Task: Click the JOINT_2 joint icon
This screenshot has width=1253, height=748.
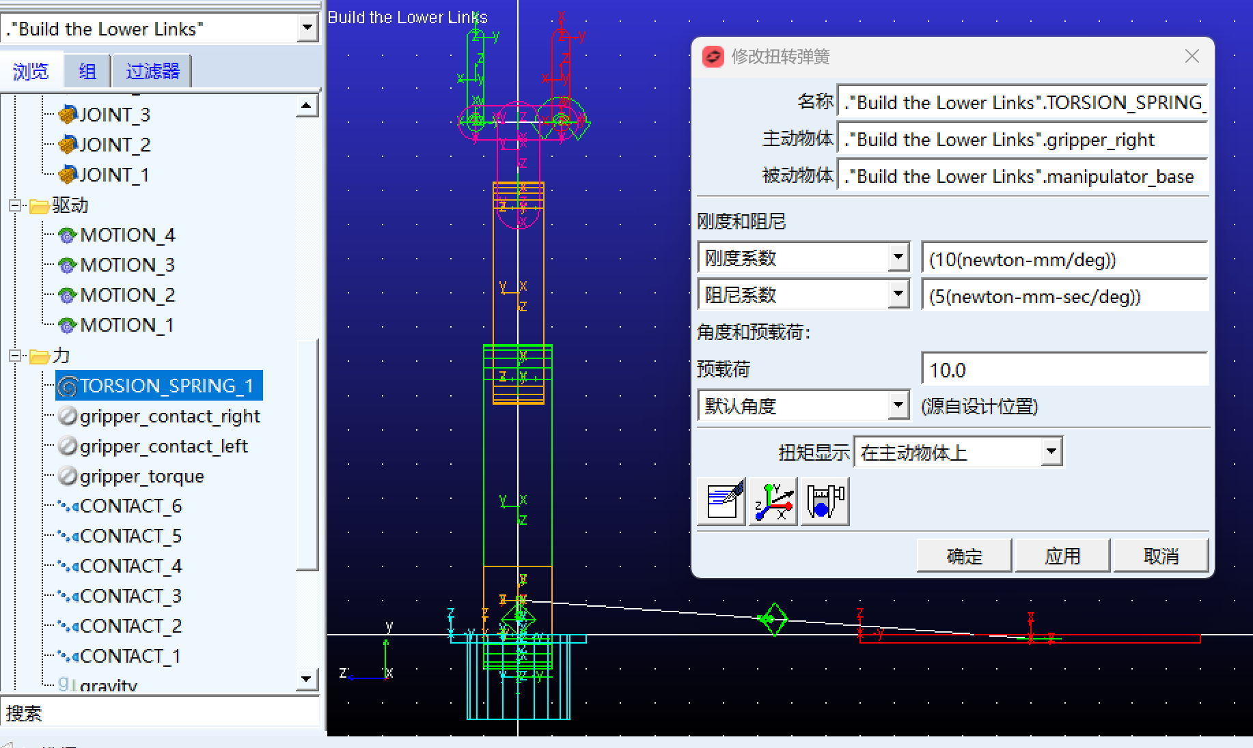Action: tap(68, 145)
